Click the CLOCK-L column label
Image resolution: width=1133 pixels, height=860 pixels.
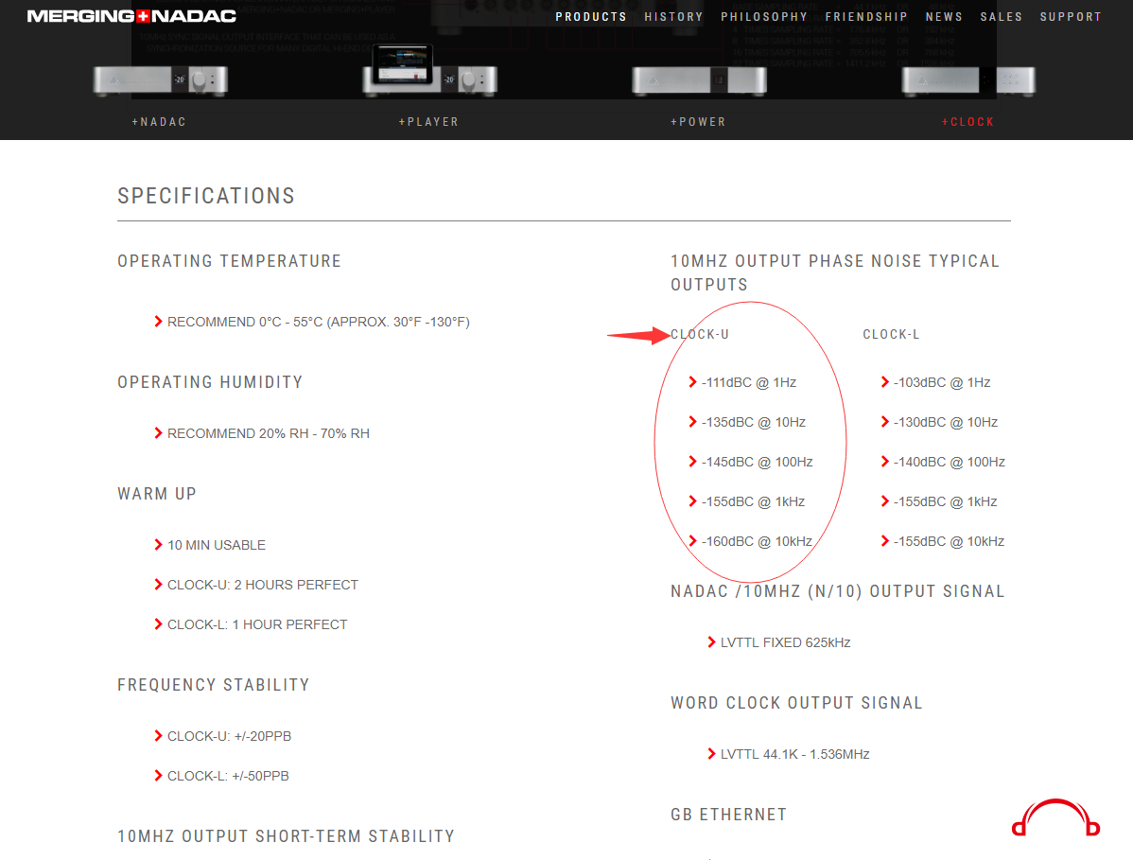pos(891,334)
